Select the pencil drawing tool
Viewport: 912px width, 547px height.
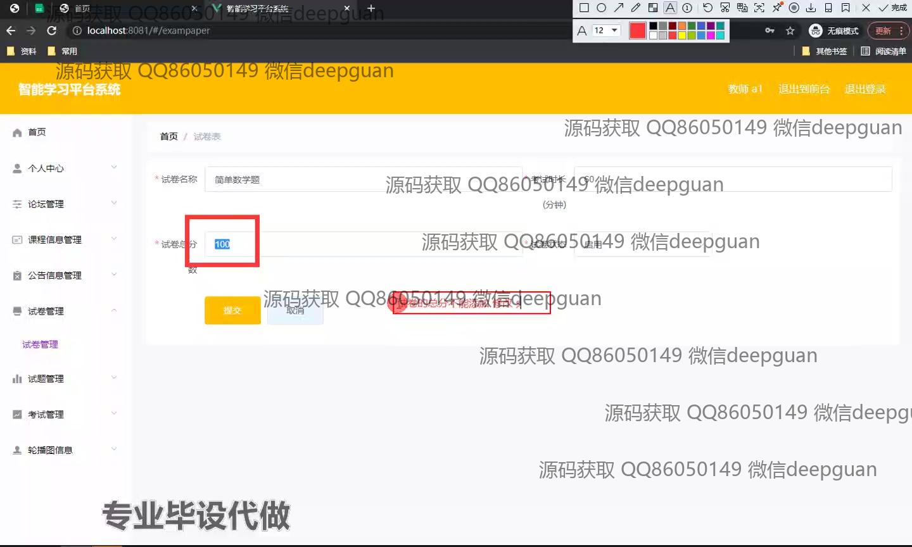(x=636, y=8)
